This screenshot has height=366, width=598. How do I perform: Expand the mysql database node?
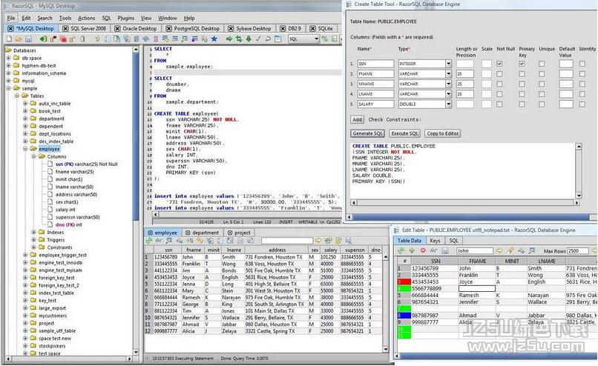click(x=8, y=81)
